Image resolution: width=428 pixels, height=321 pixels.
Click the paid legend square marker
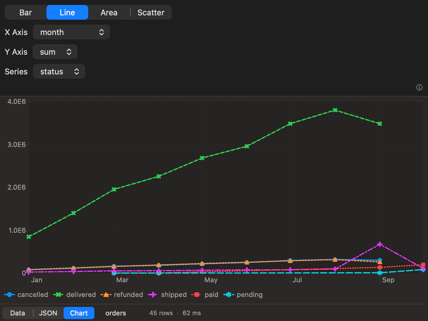197,295
